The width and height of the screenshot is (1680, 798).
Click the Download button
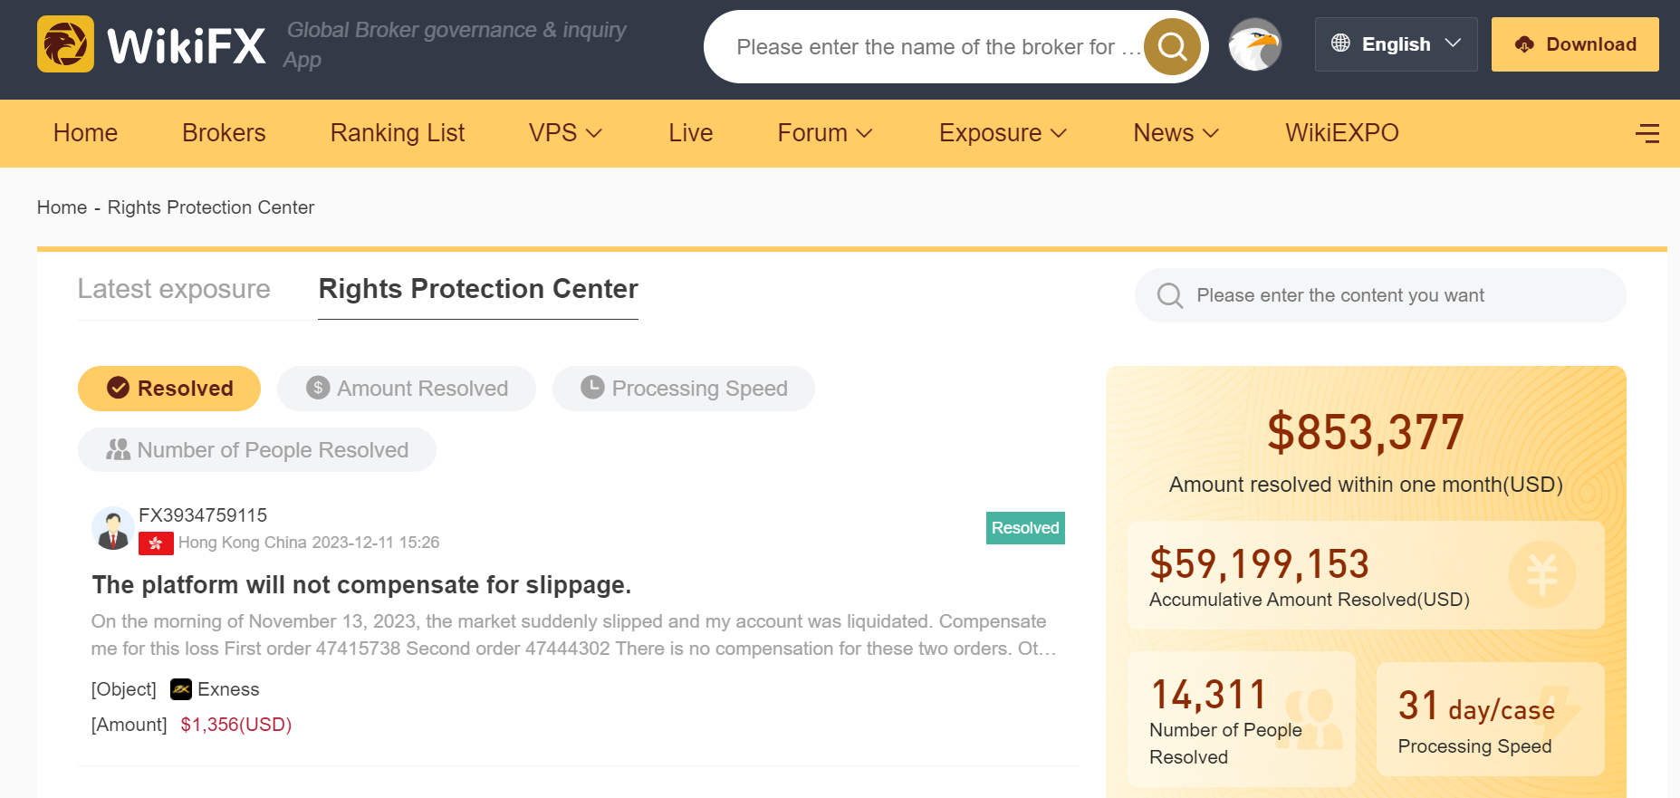[x=1575, y=44]
